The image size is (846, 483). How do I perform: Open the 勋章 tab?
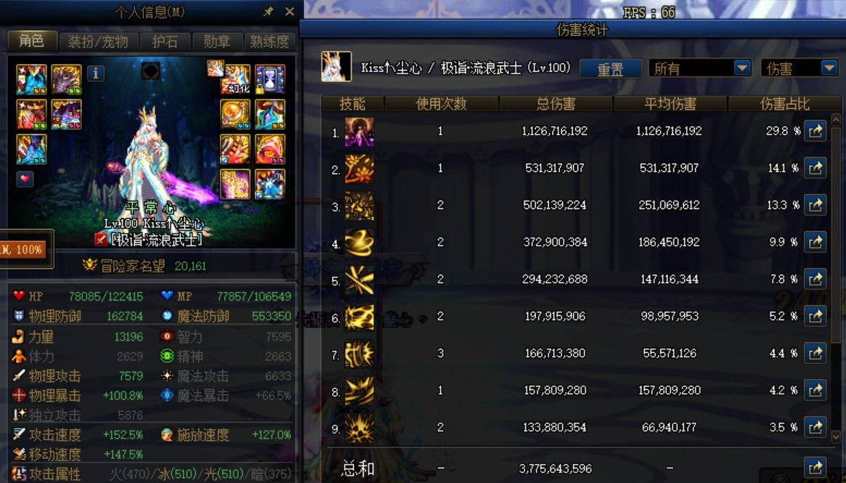(217, 41)
